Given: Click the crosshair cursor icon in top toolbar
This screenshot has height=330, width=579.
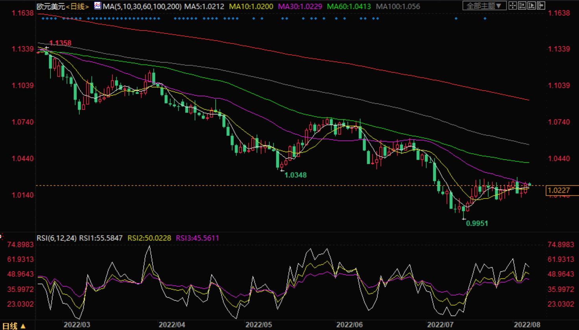Looking at the screenshot, I should click(x=513, y=5).
